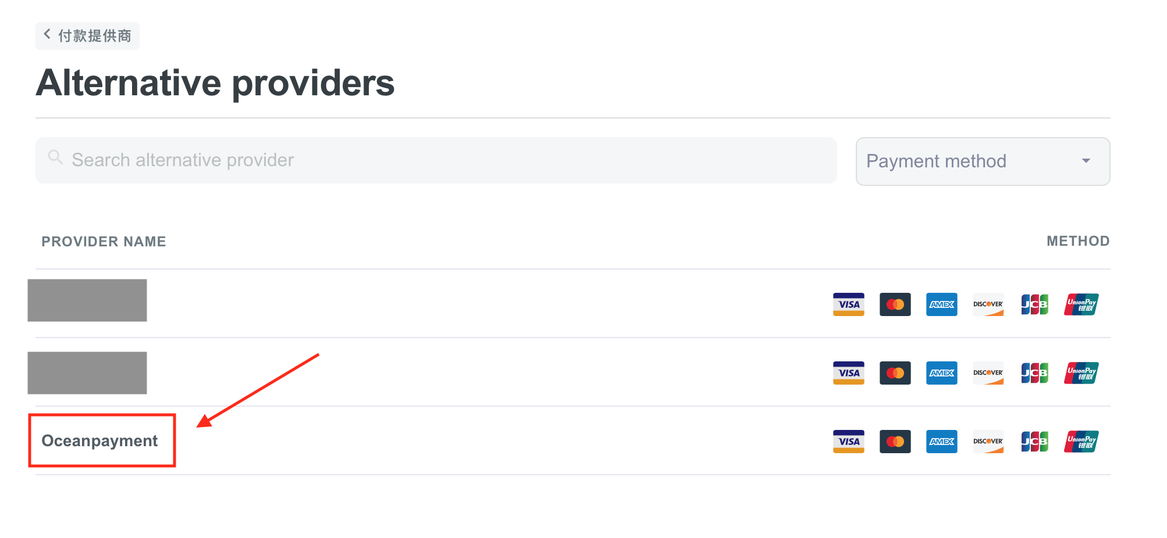The height and width of the screenshot is (538, 1167).
Task: Click the Visa icon in the first provider row
Action: point(848,304)
